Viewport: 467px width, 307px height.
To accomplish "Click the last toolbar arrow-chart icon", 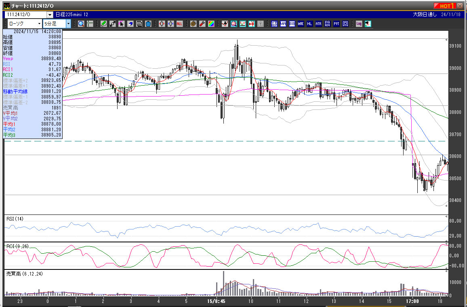I will [368, 24].
